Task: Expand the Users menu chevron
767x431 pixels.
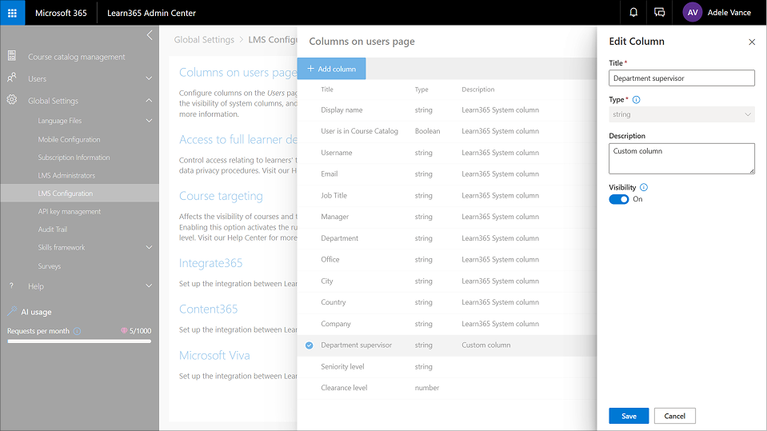Action: (150, 78)
